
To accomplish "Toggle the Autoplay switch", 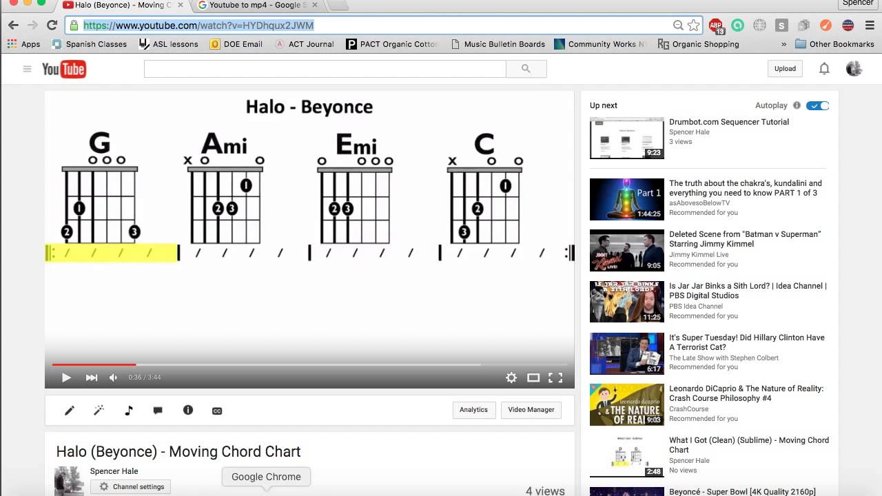I will pyautogui.click(x=818, y=105).
